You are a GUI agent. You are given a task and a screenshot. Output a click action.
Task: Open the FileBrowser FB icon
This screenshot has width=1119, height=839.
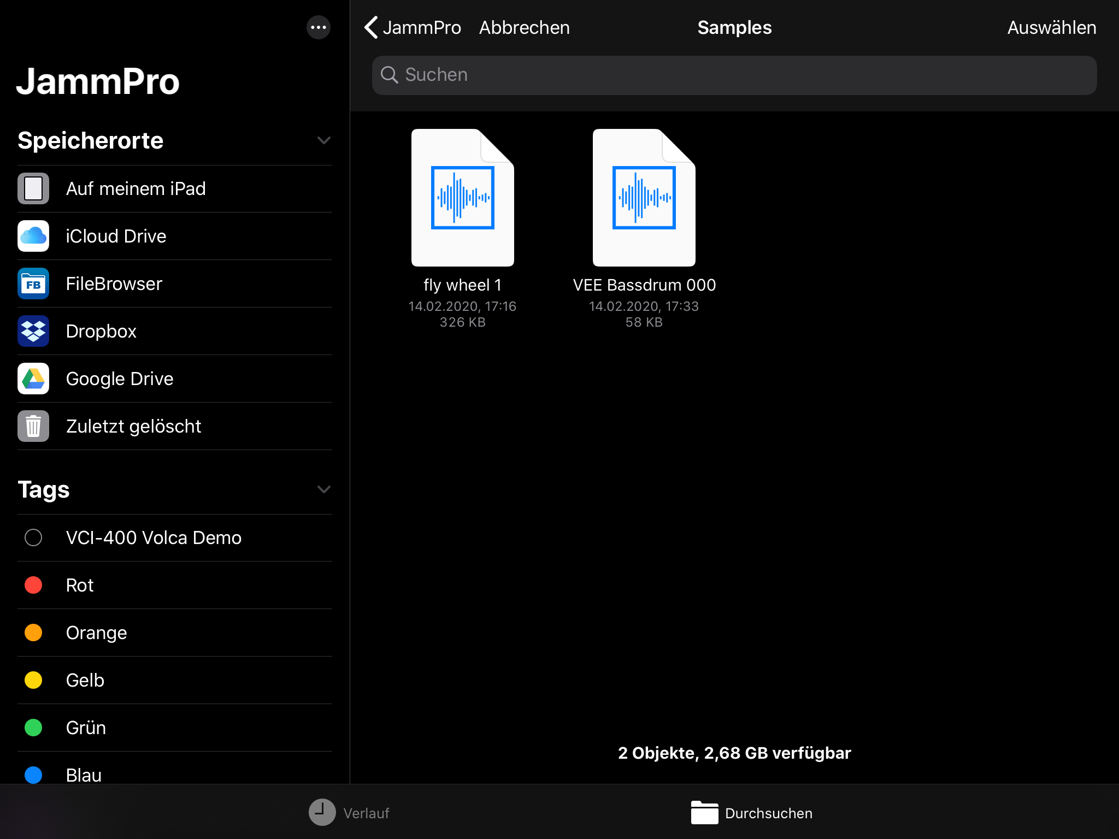[33, 283]
